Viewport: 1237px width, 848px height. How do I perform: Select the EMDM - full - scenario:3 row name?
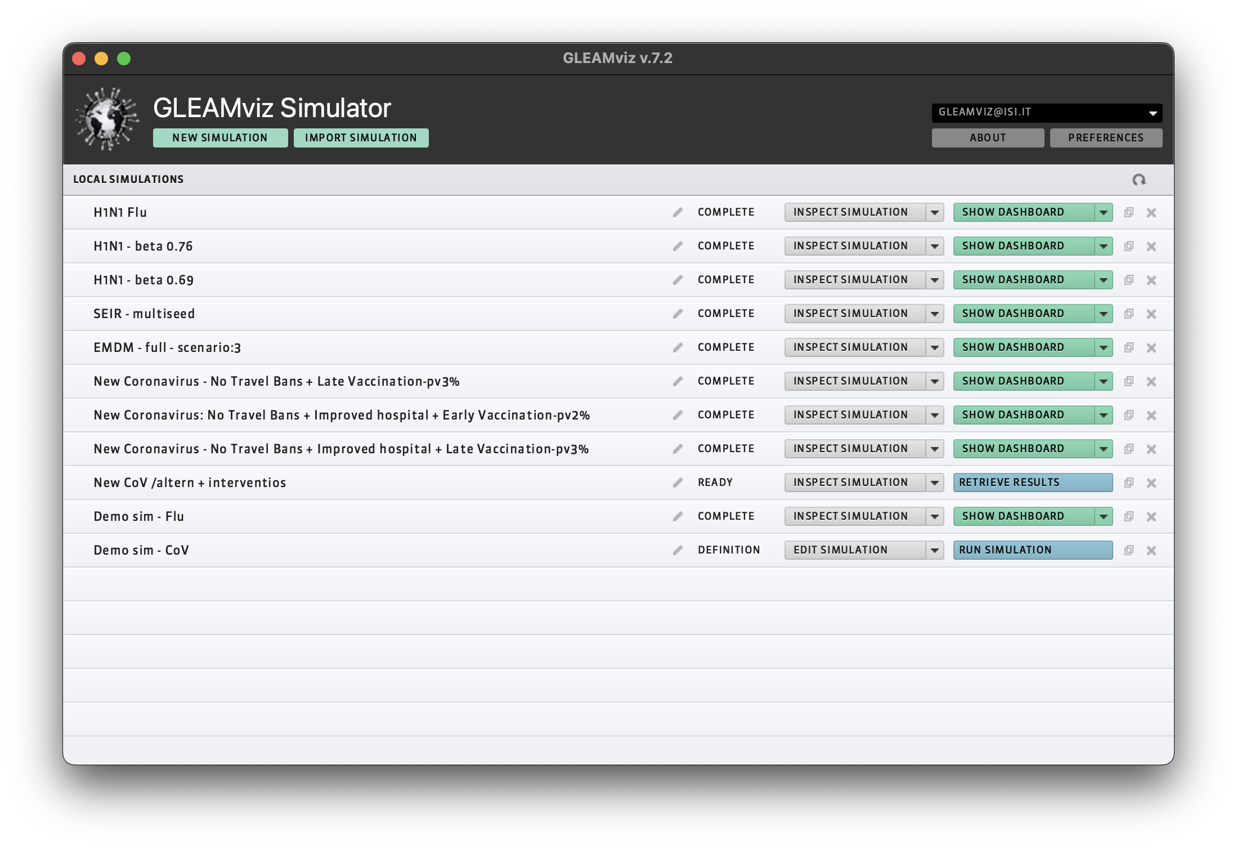167,347
